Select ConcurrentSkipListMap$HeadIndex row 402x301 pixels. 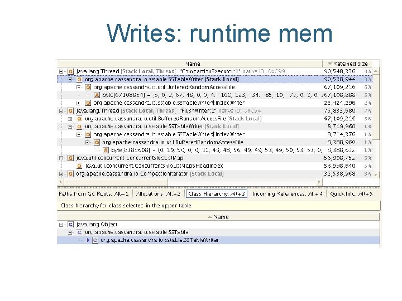(154, 166)
